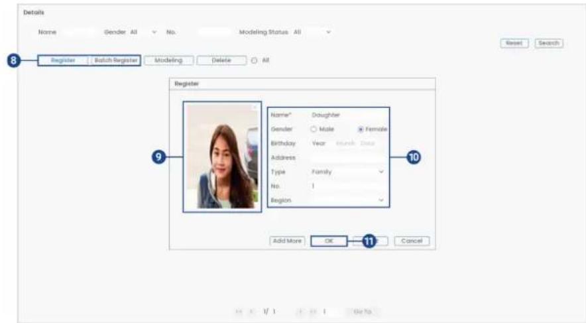Go to the previous results page

pyautogui.click(x=252, y=312)
